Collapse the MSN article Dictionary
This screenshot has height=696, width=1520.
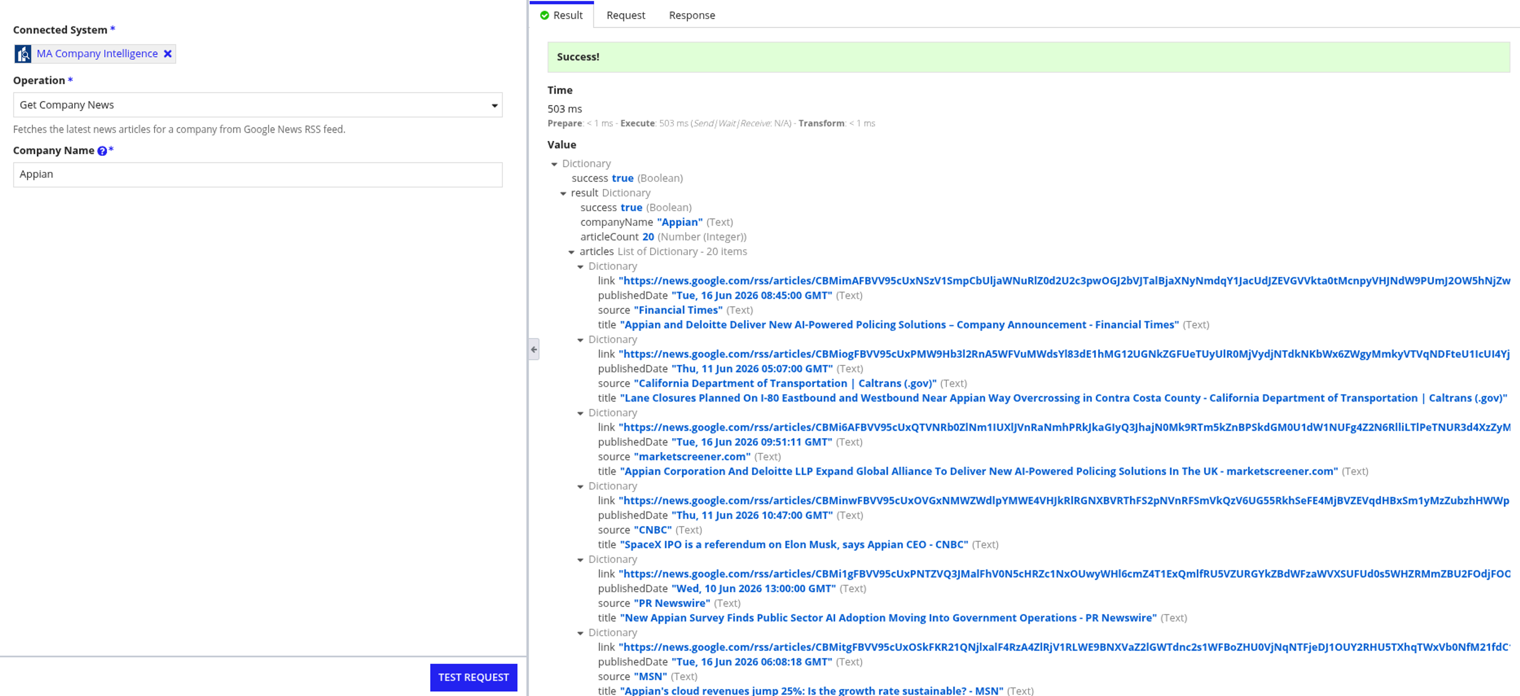[580, 633]
